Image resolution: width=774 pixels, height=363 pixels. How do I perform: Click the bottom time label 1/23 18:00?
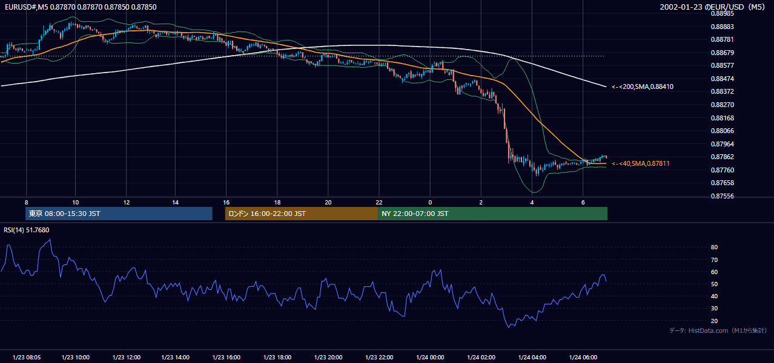coord(279,358)
